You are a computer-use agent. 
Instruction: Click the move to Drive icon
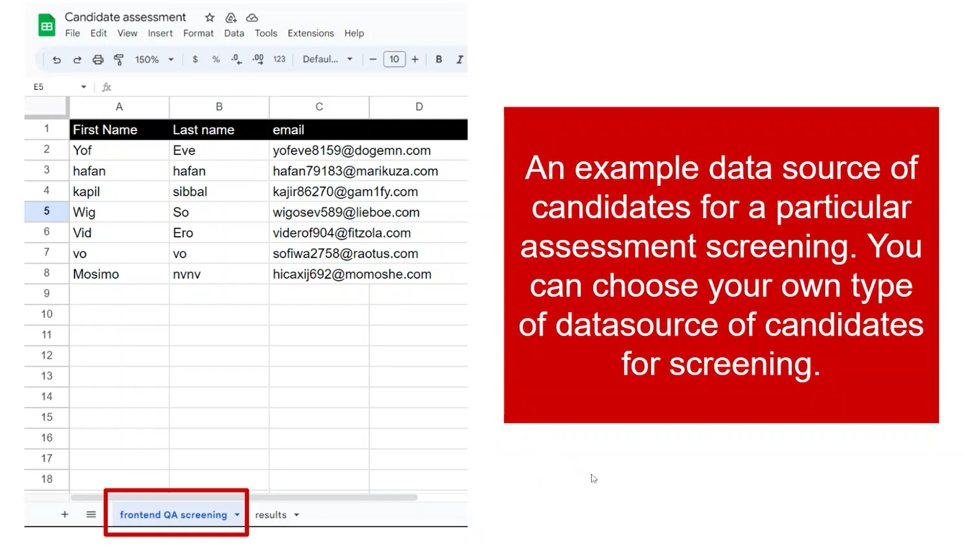point(231,18)
